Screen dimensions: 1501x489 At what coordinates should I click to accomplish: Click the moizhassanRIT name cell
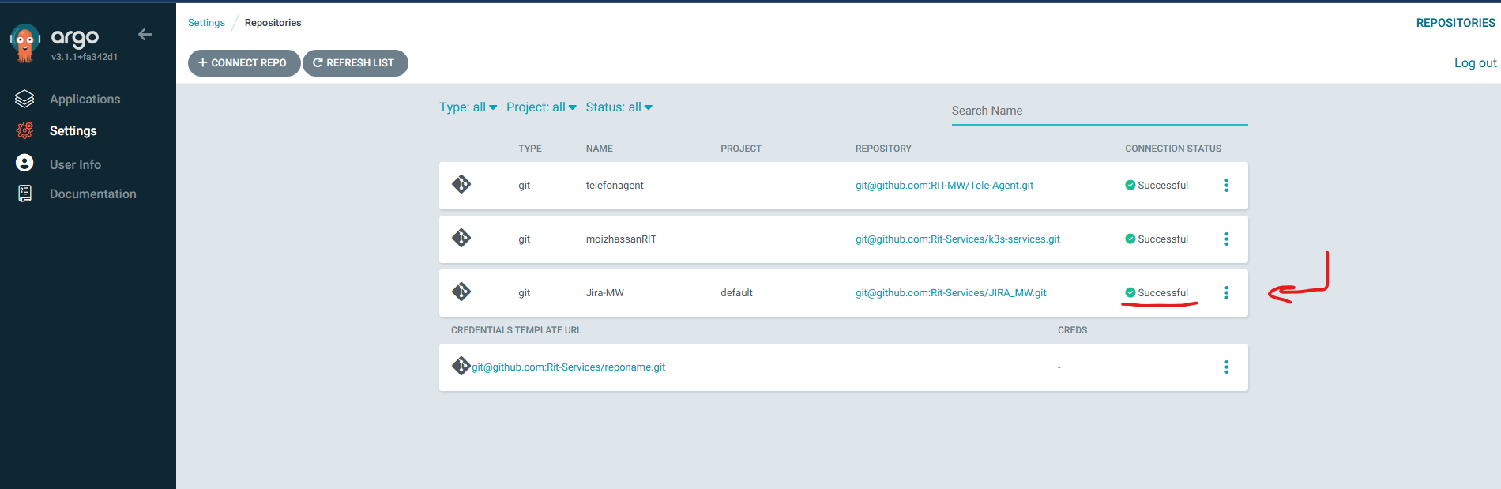point(621,239)
